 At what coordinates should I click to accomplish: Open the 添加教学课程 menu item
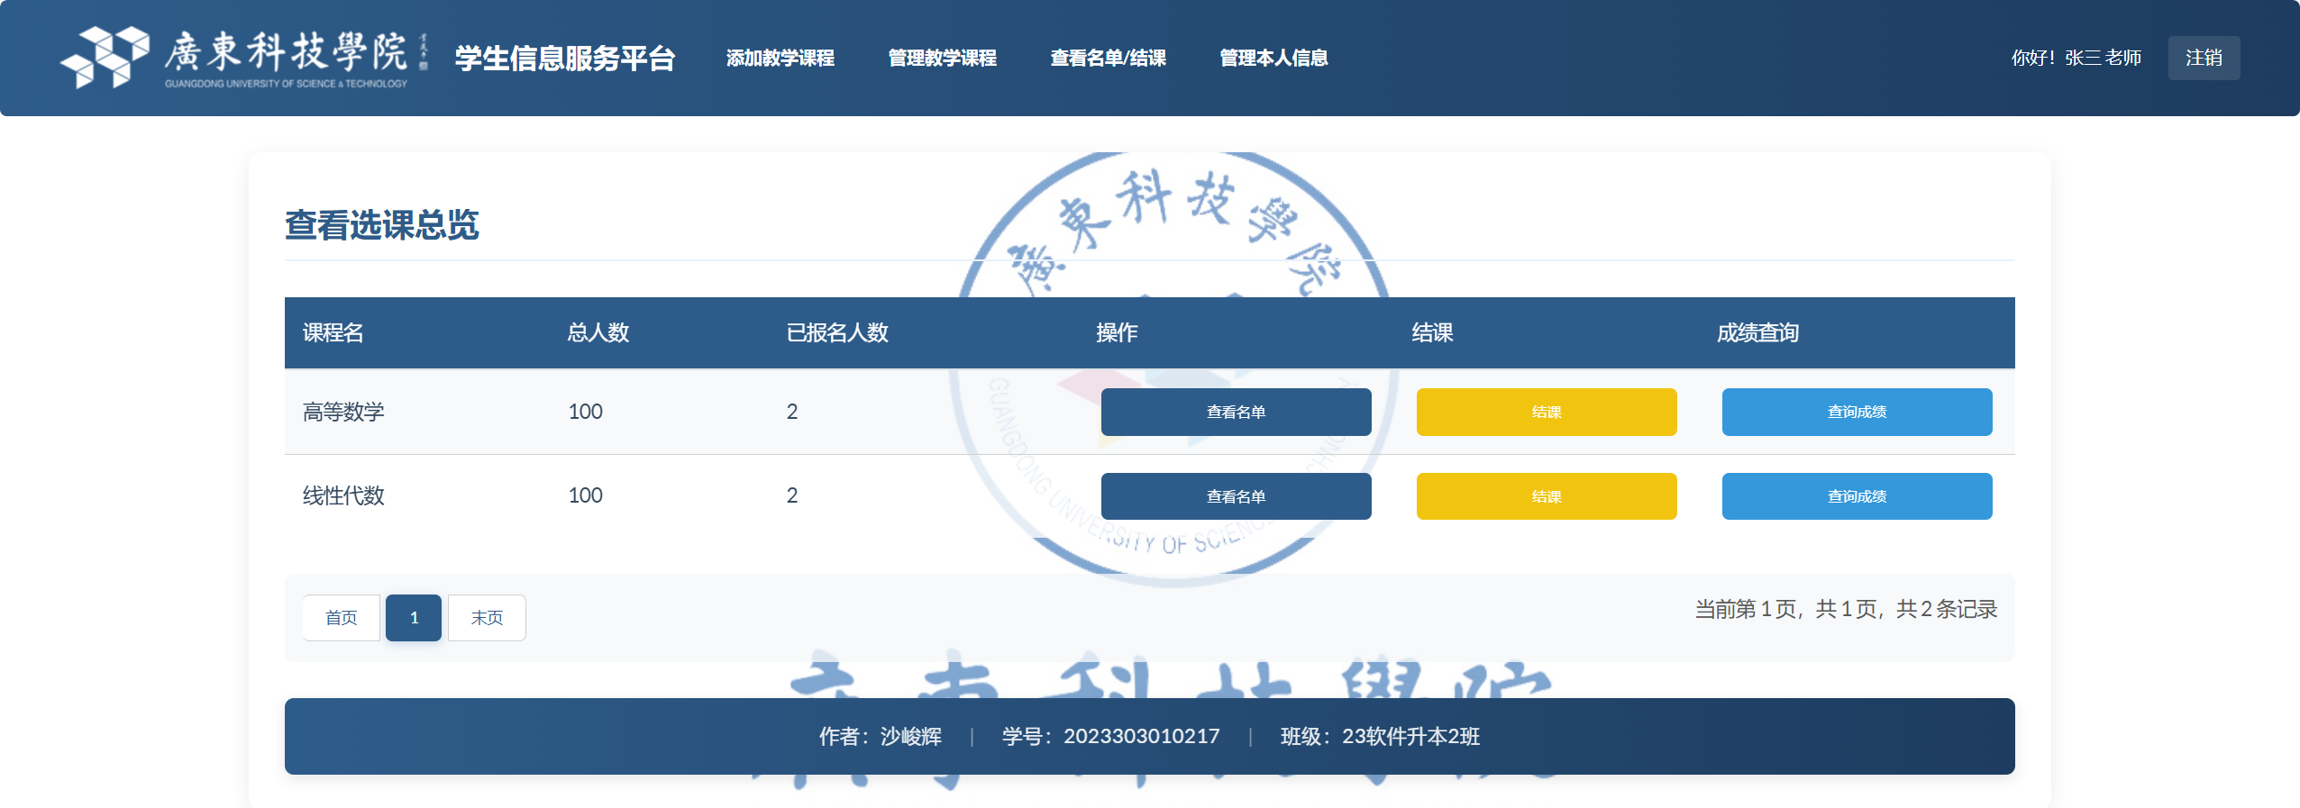[x=780, y=59]
